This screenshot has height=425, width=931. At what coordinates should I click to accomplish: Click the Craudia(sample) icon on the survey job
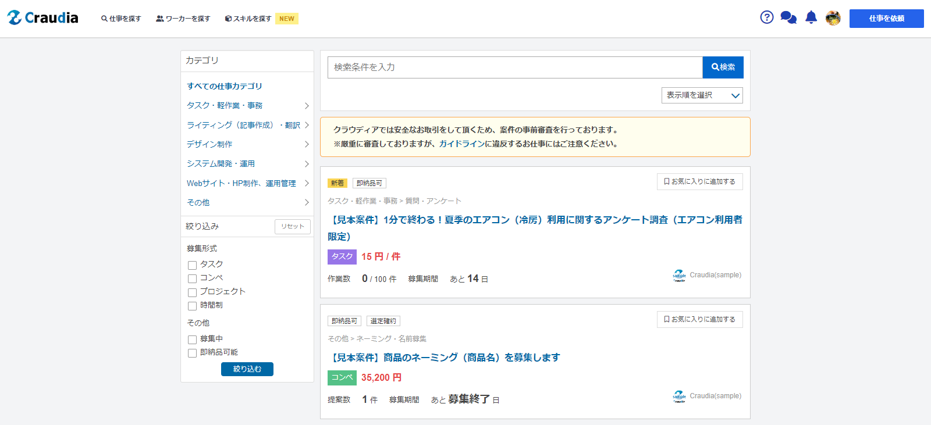coord(679,276)
